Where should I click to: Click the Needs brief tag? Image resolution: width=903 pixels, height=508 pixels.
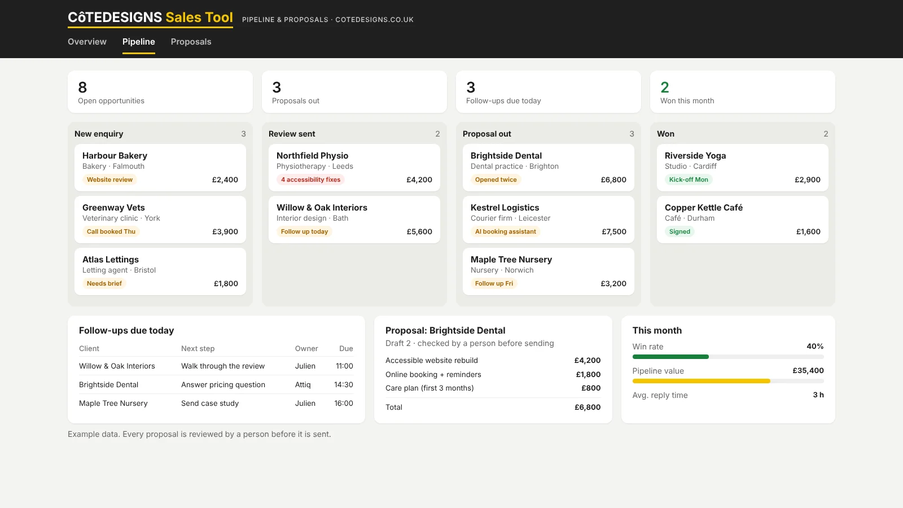(104, 283)
